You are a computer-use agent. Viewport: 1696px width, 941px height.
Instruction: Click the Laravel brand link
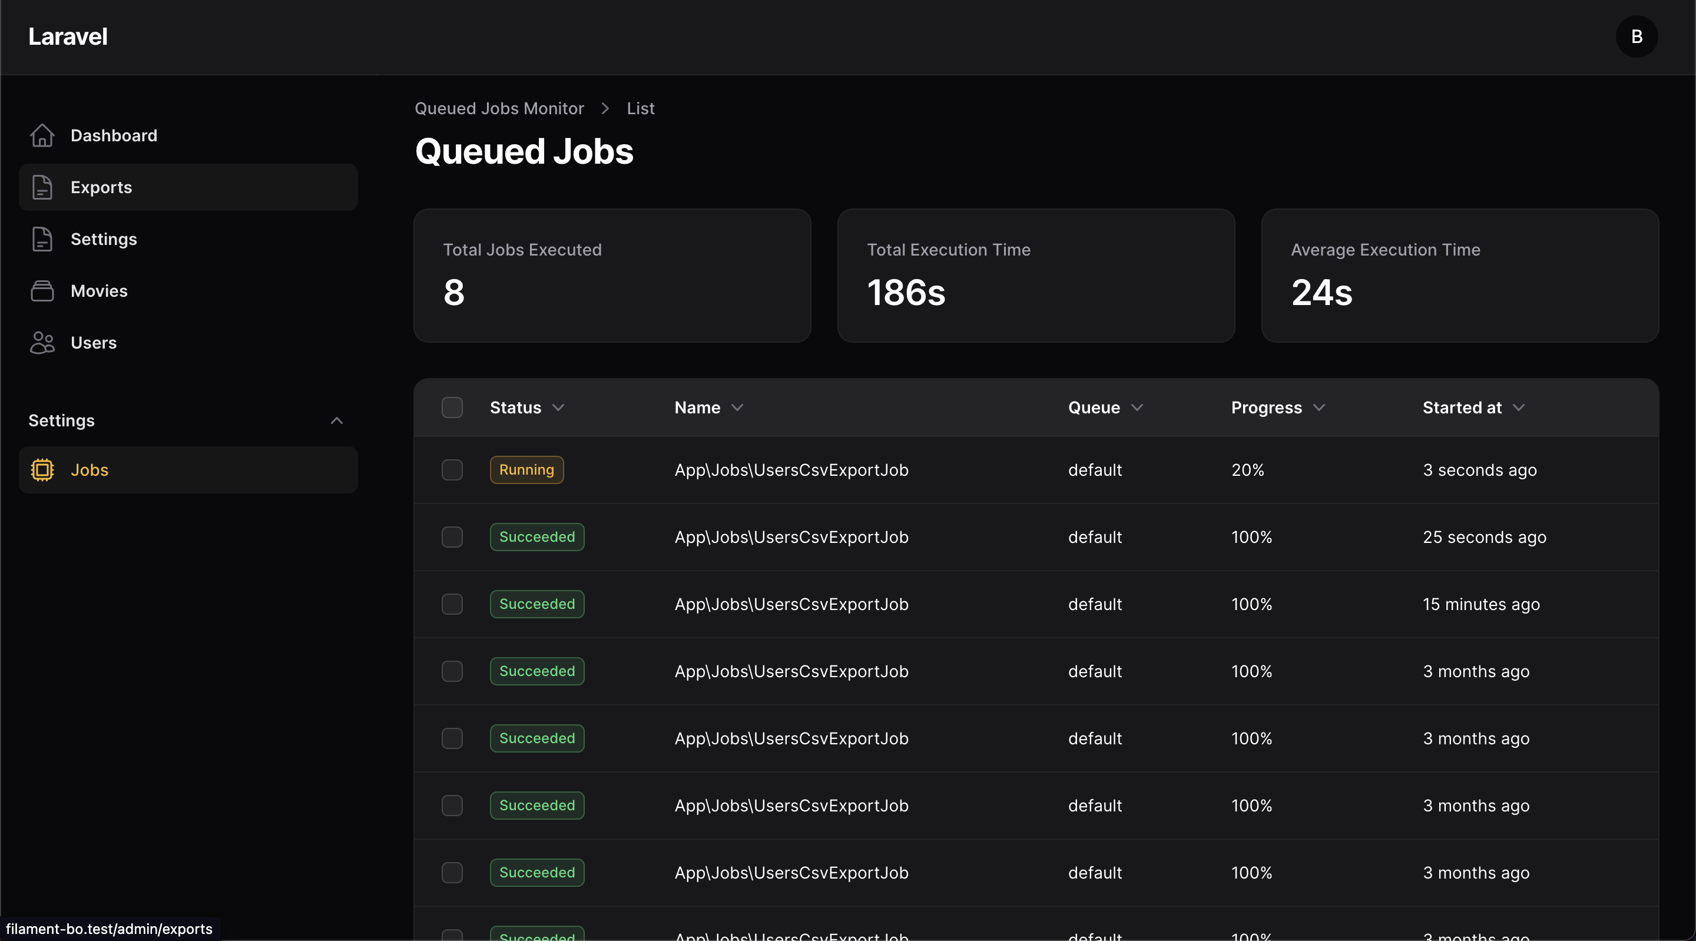click(x=68, y=37)
